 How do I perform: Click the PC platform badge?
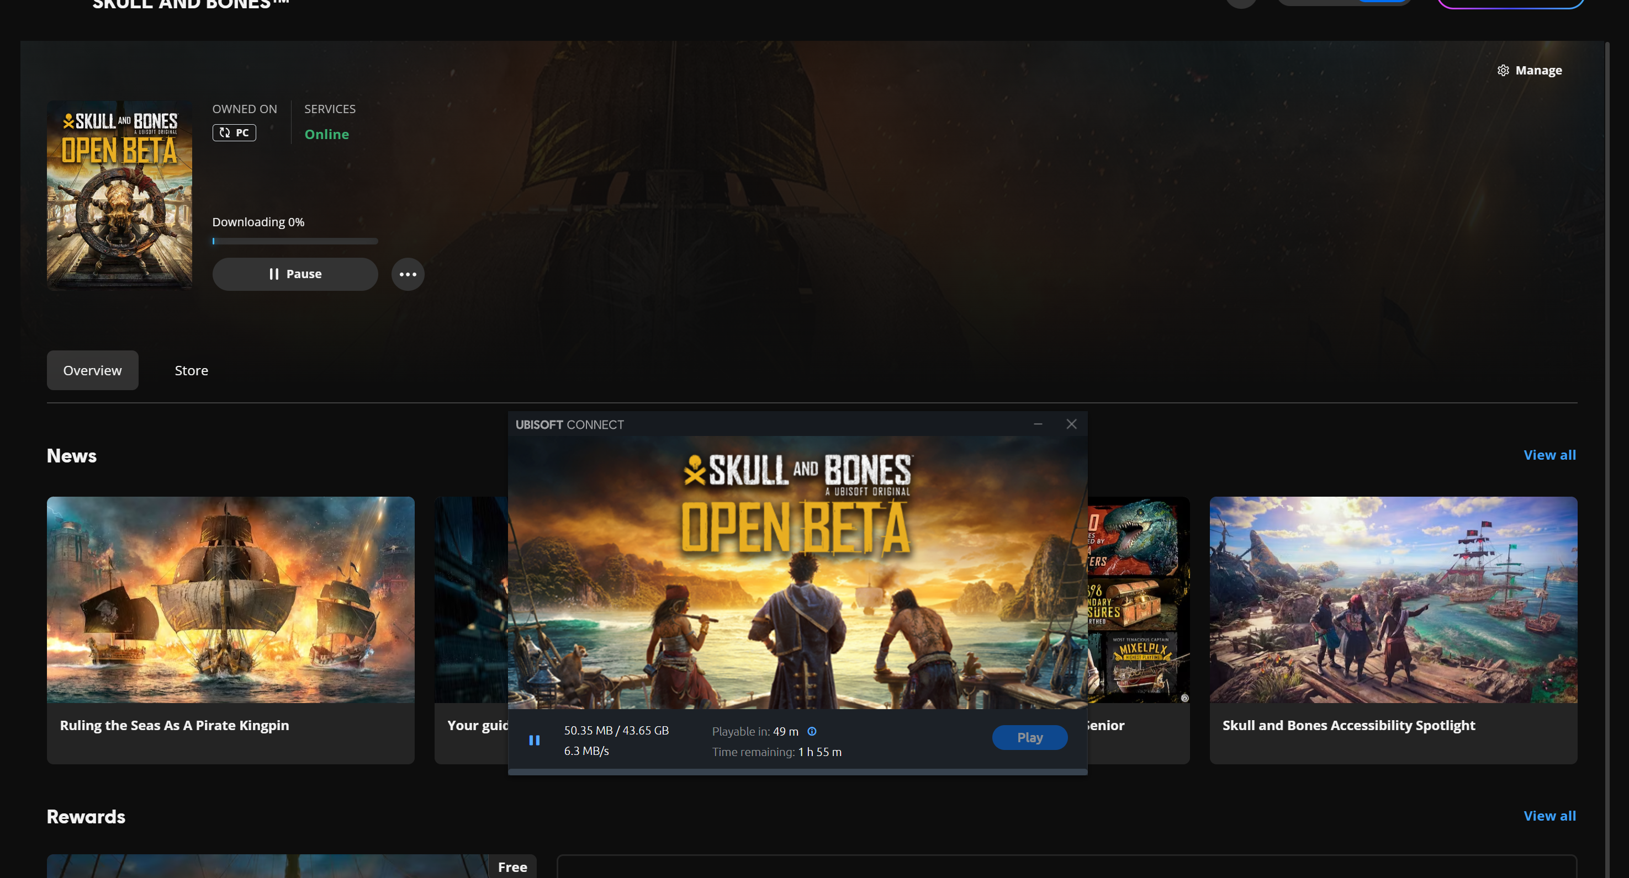click(234, 133)
